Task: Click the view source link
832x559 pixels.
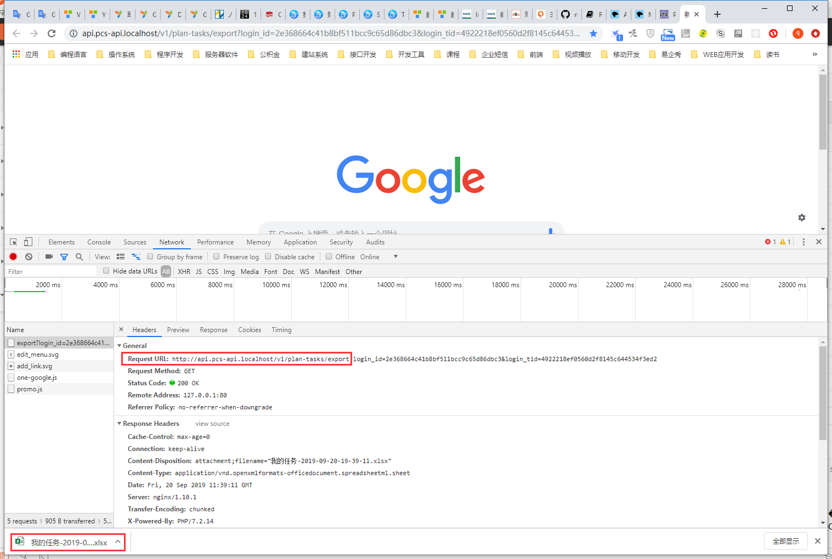Action: point(213,424)
